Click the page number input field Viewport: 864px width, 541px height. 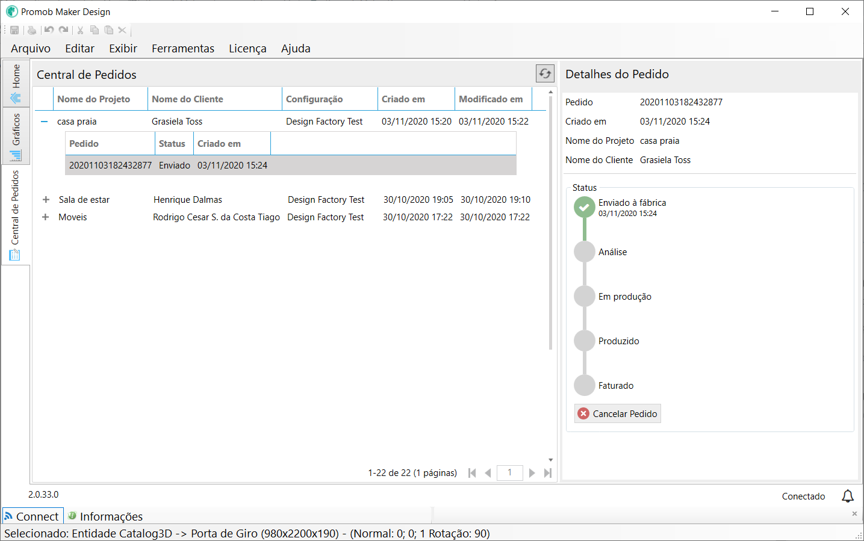point(509,472)
